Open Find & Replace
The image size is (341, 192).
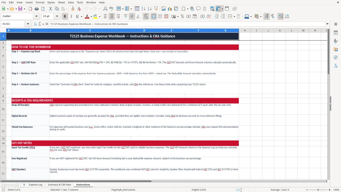click(105, 9)
